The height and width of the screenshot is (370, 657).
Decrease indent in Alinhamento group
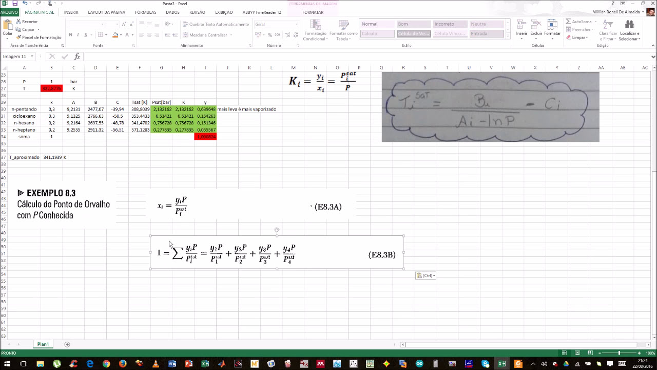(167, 35)
